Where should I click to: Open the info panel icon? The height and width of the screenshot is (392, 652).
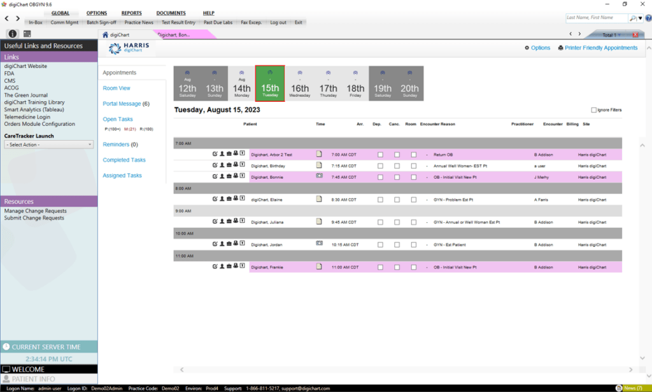[13, 34]
